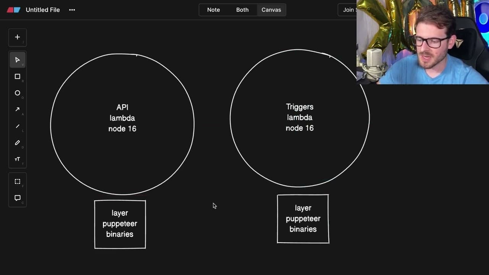Select the Triggers lambda node 16 text

(300, 117)
